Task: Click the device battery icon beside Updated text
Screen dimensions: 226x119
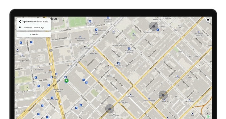Action: 20,27
